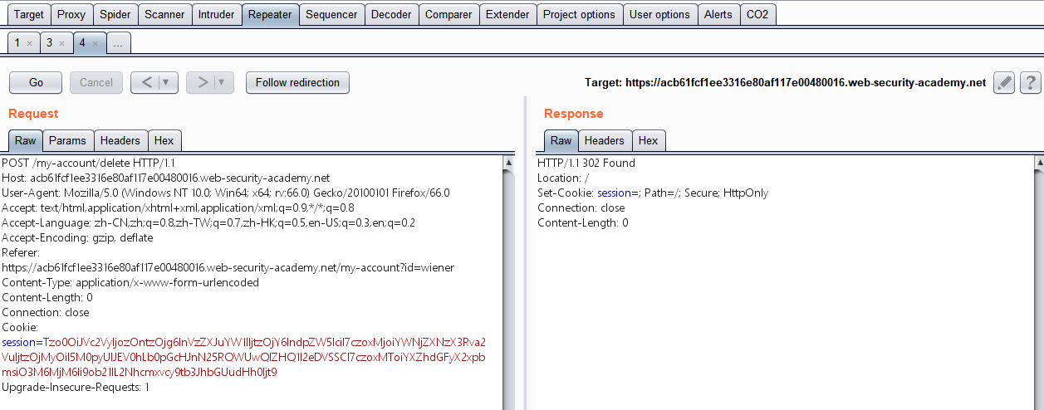Expand the forward history dropdown arrow

(223, 82)
